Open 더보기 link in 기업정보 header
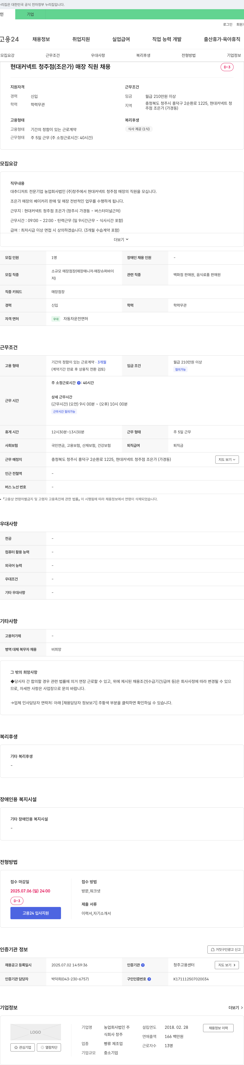The width and height of the screenshot is (244, 1065). tap(236, 1008)
